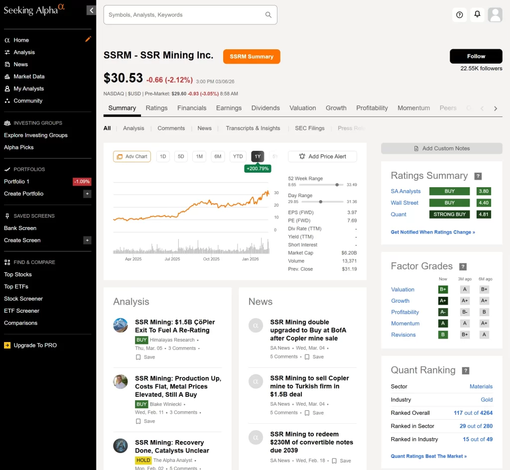The image size is (510, 470).
Task: Open the notifications bell icon
Action: 477,14
